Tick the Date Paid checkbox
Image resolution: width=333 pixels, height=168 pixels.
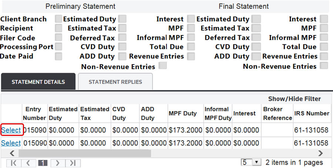point(58,56)
